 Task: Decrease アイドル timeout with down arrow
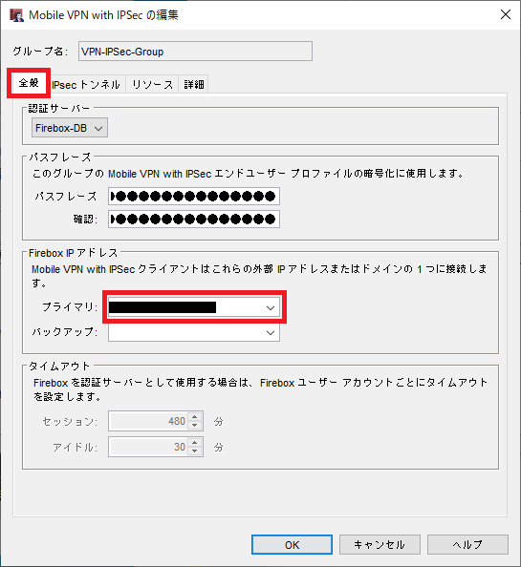click(195, 451)
